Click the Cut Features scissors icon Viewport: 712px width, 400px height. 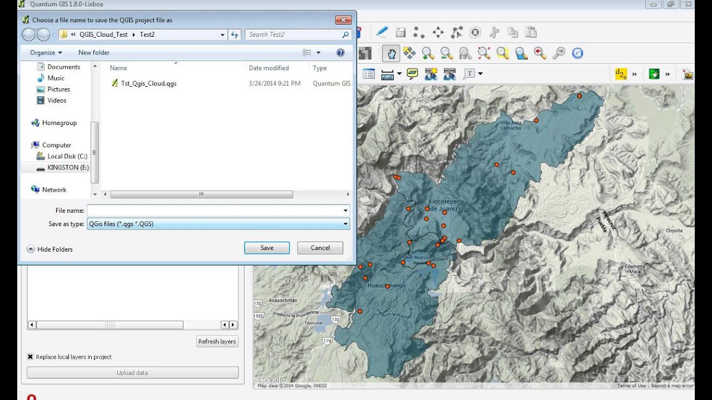pos(494,32)
